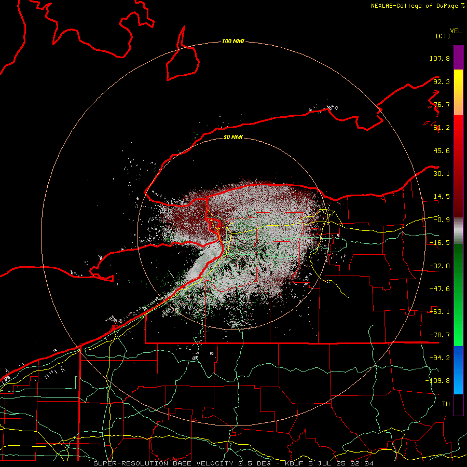Click the -94.2 velocity scale value
Viewport: 467px width, 467px height.
click(x=439, y=358)
